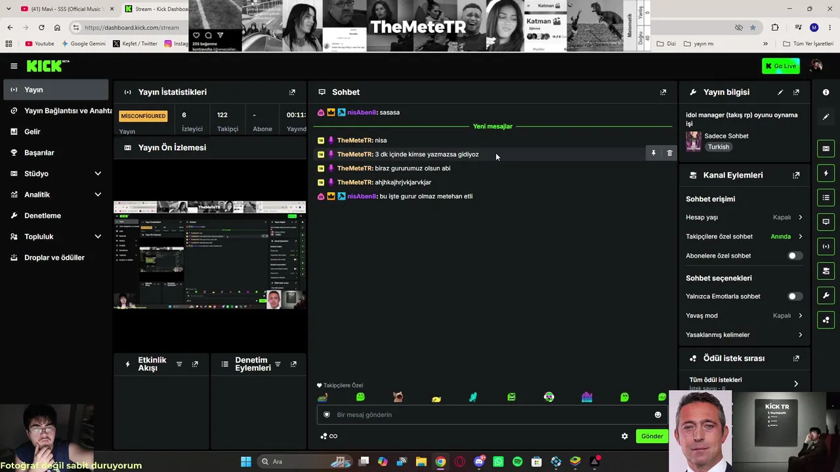Open Droplar ve ödüller sidebar item

point(55,258)
